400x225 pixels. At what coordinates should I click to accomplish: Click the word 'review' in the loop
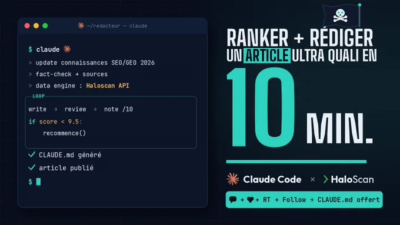(x=75, y=109)
